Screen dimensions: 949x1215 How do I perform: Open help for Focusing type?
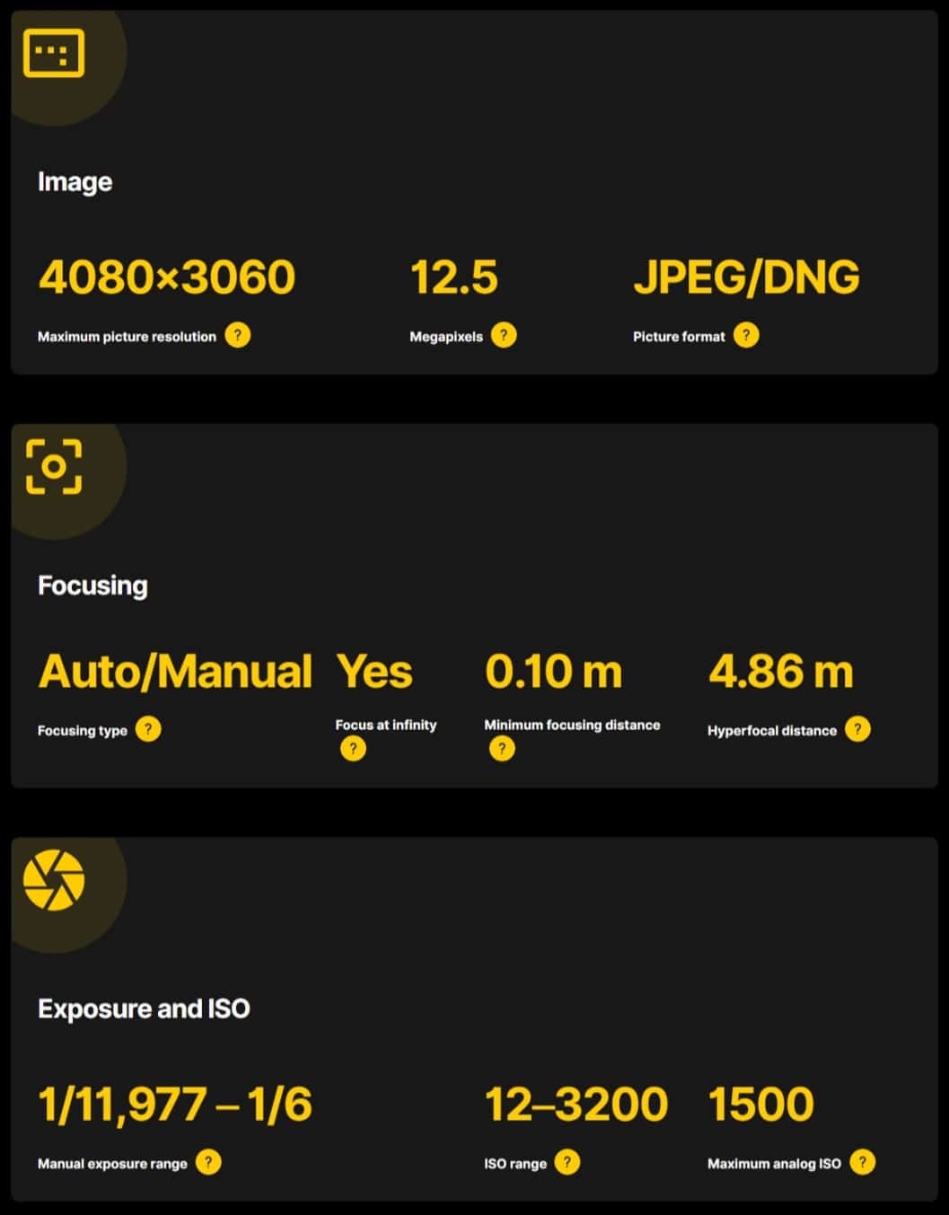pos(148,729)
